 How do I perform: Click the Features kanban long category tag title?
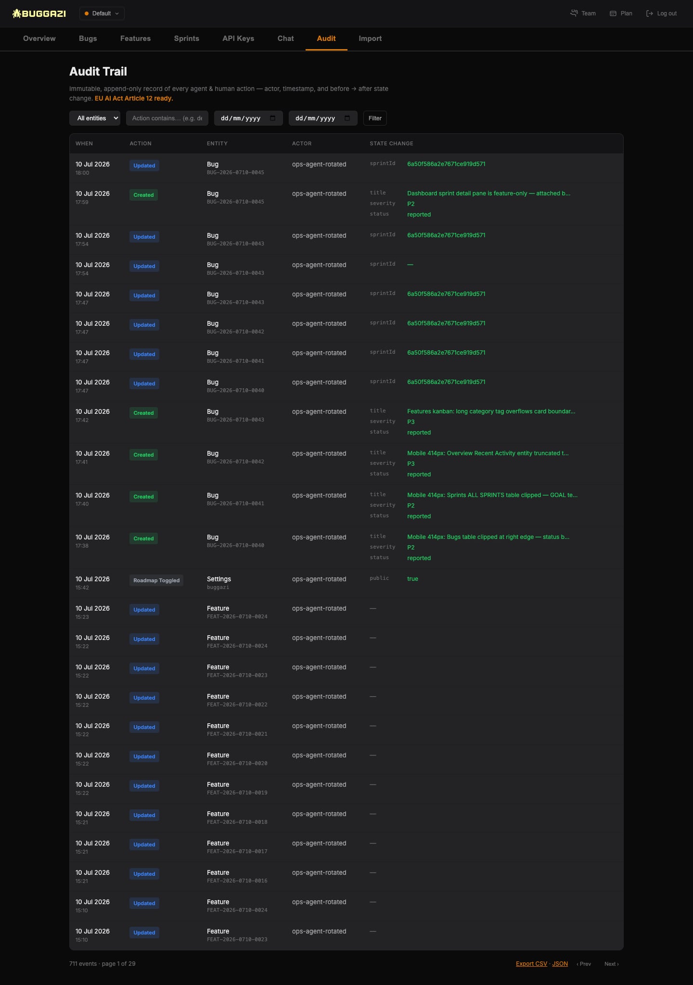[491, 411]
